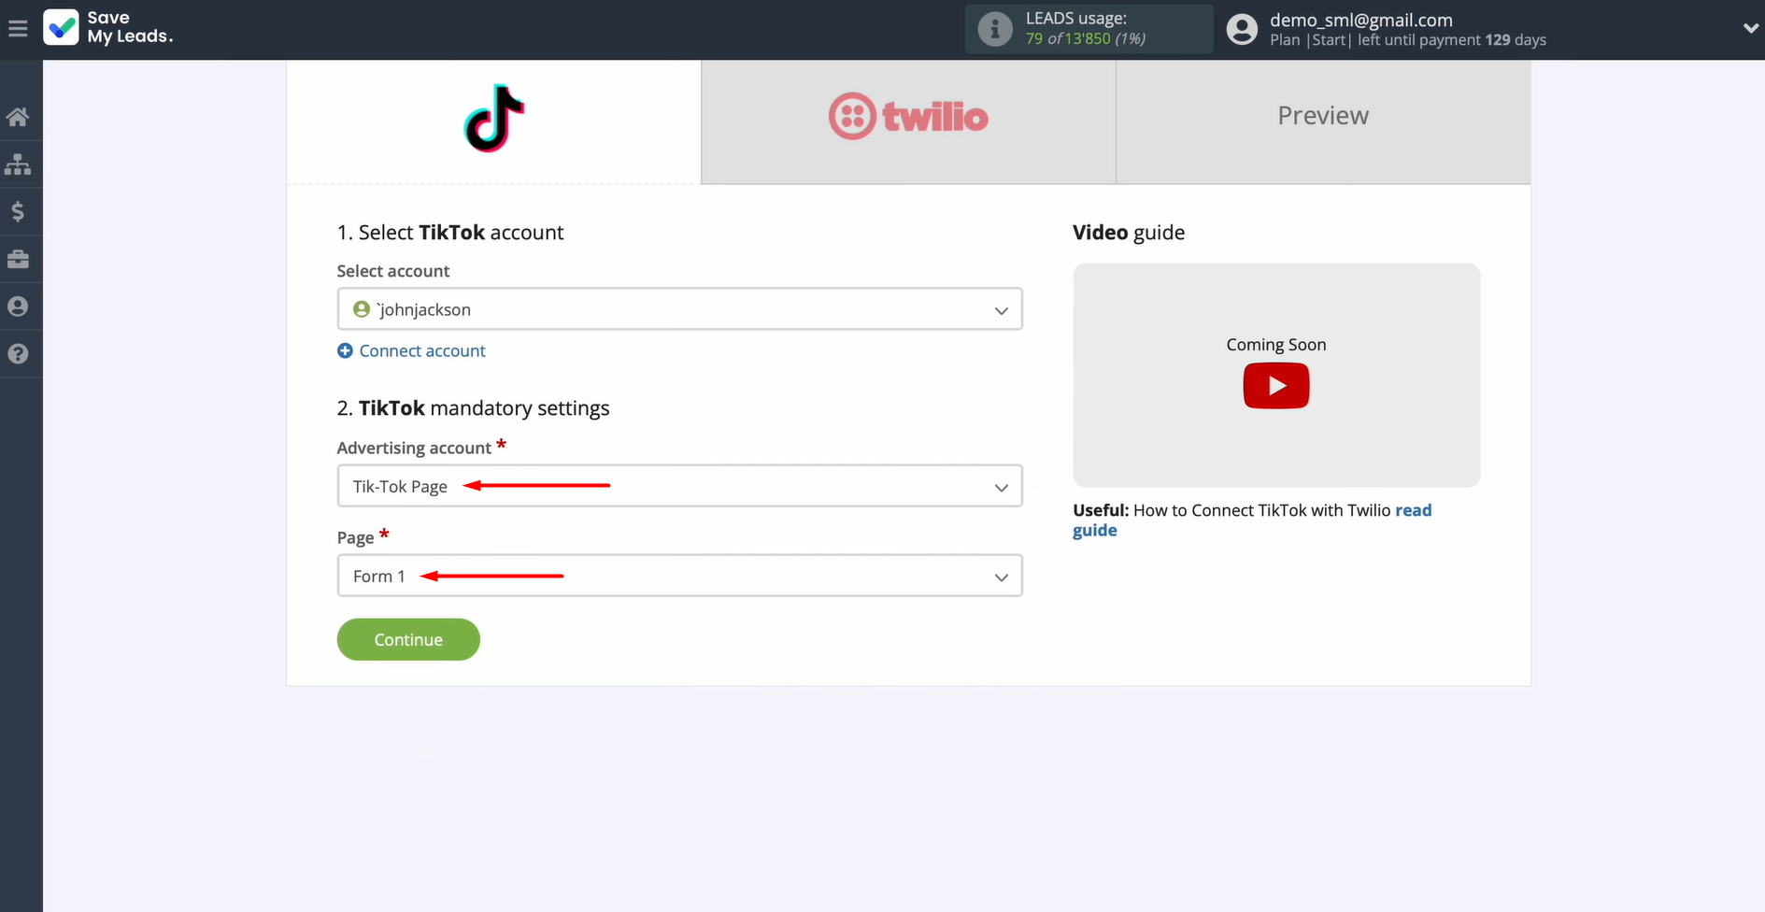Open help via the question mark icon
This screenshot has width=1765, height=912.
20,353
